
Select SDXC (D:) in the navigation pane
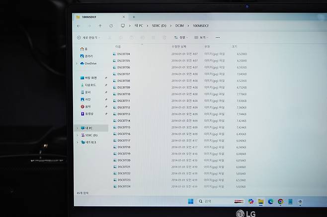point(89,135)
